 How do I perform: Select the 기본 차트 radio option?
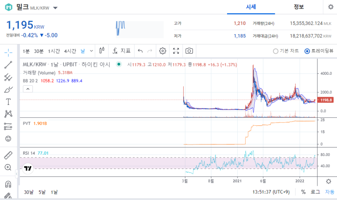(286, 51)
